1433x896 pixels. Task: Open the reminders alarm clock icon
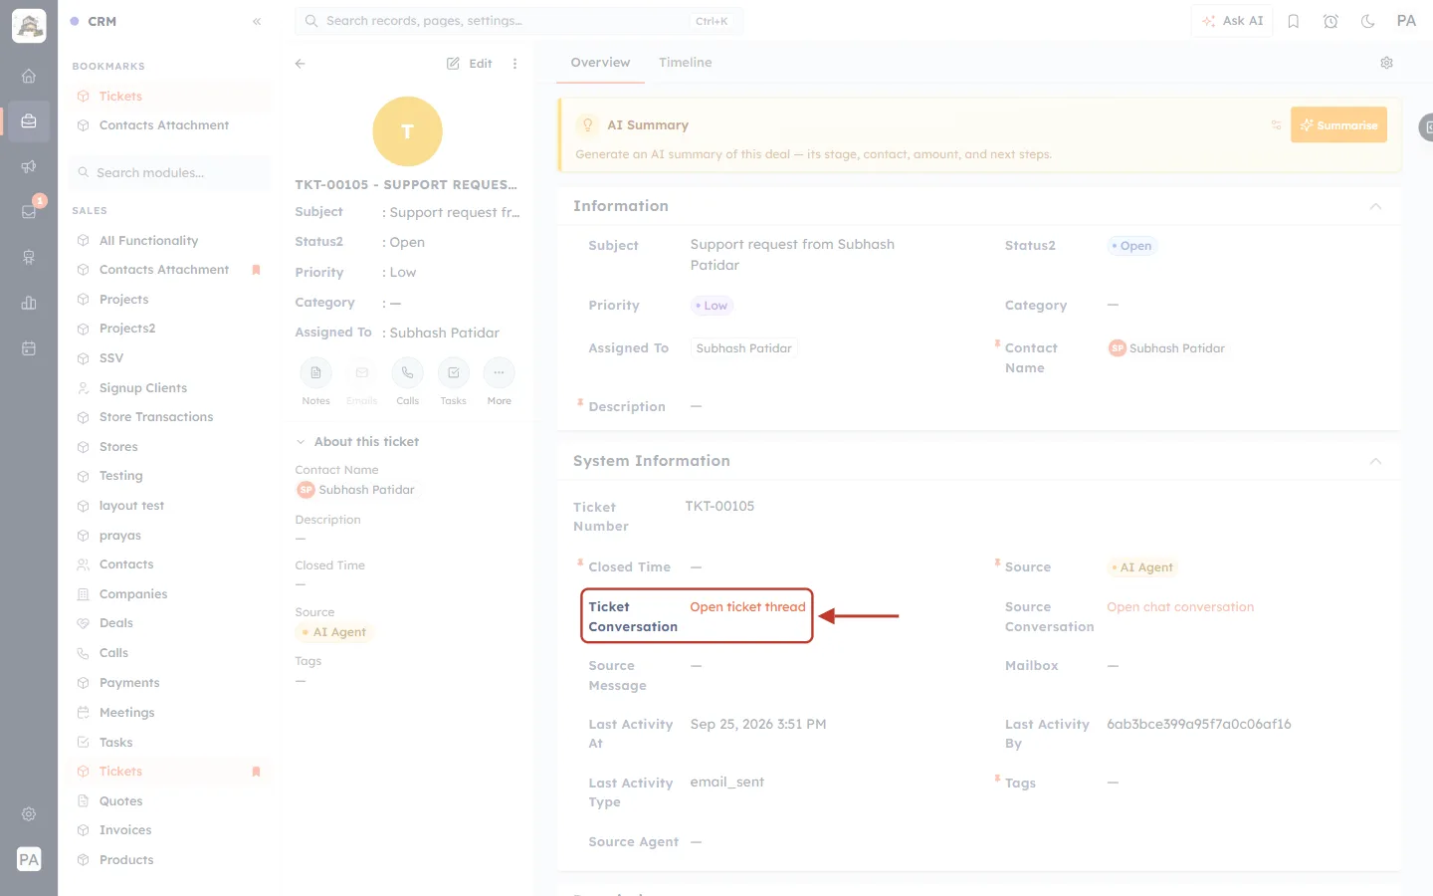tap(1331, 21)
